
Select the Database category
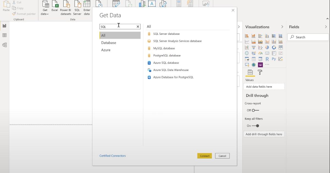click(109, 43)
